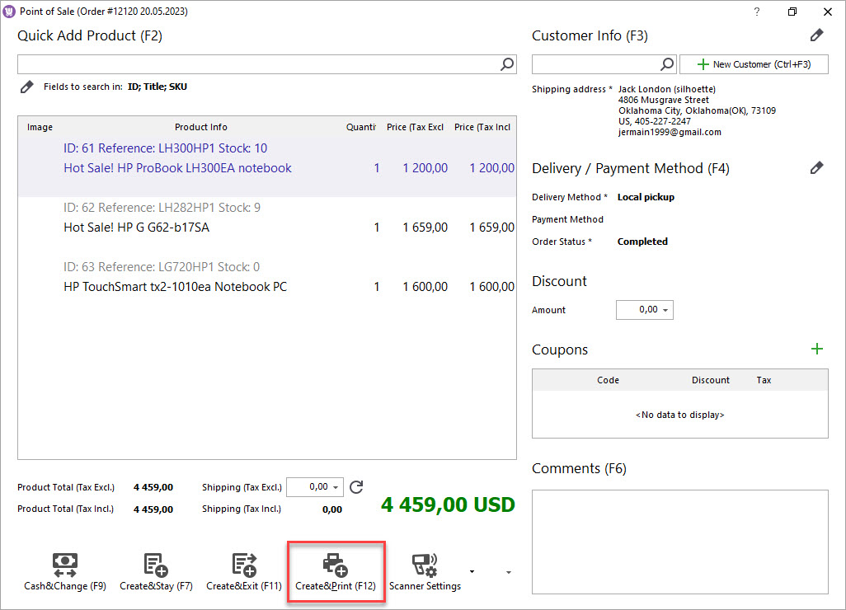Viewport: 846px width, 610px height.
Task: Click the Image column header
Action: pyautogui.click(x=40, y=127)
